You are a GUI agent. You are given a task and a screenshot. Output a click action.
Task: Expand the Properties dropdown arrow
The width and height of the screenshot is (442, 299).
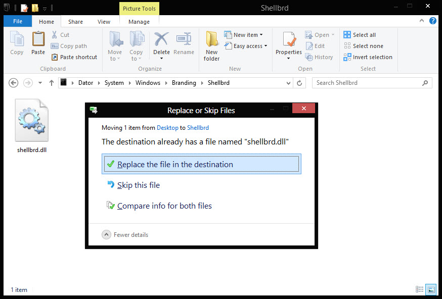288,59
